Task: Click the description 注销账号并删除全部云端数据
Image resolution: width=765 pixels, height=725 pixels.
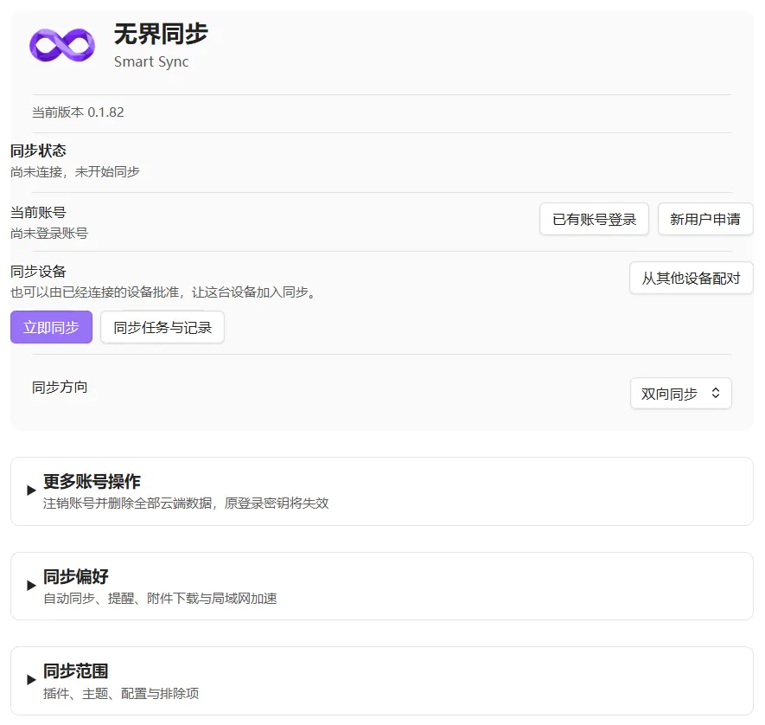Action: [x=186, y=504]
